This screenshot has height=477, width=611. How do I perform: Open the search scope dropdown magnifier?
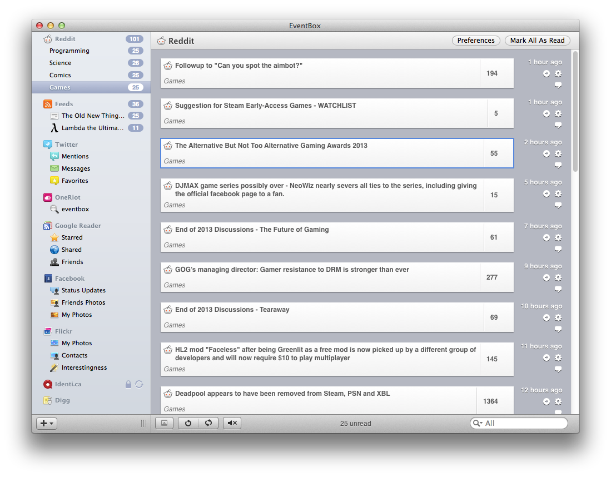[477, 423]
